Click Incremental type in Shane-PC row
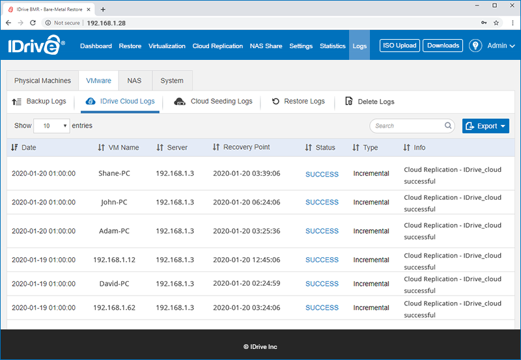Viewport: 521px width, 360px height. click(371, 173)
